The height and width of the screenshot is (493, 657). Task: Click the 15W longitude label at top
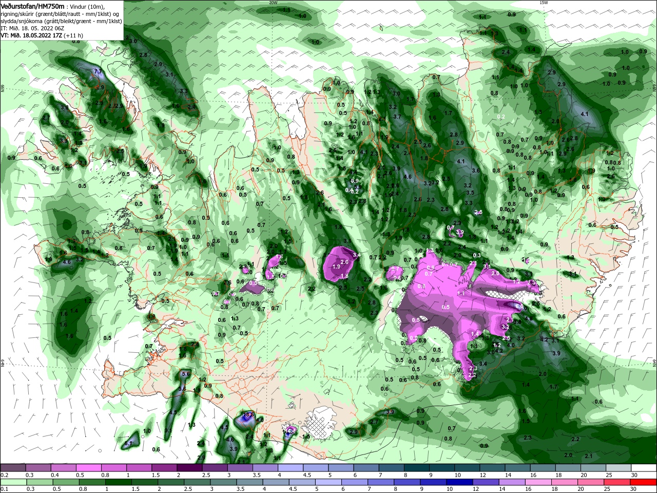pyautogui.click(x=544, y=3)
